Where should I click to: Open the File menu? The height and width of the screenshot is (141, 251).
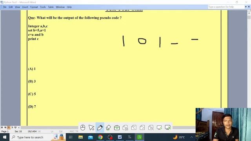[5, 7]
